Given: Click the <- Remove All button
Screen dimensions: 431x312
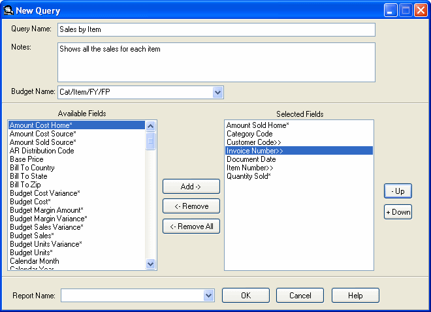Looking at the screenshot, I should pyautogui.click(x=191, y=226).
